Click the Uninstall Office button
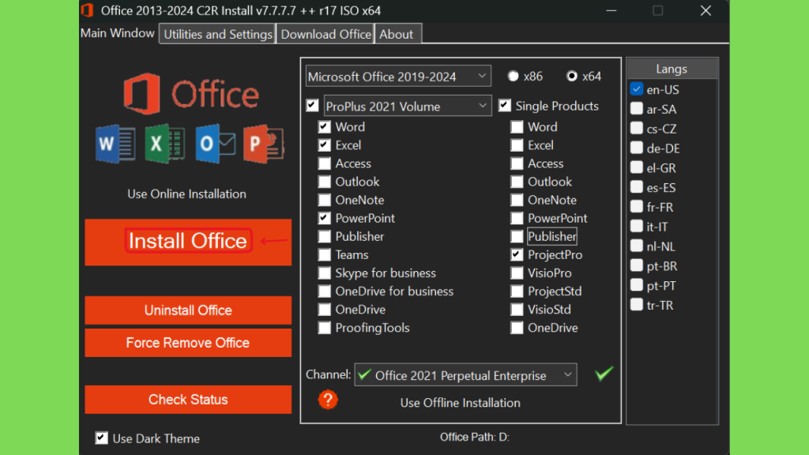This screenshot has height=455, width=809. 188,310
